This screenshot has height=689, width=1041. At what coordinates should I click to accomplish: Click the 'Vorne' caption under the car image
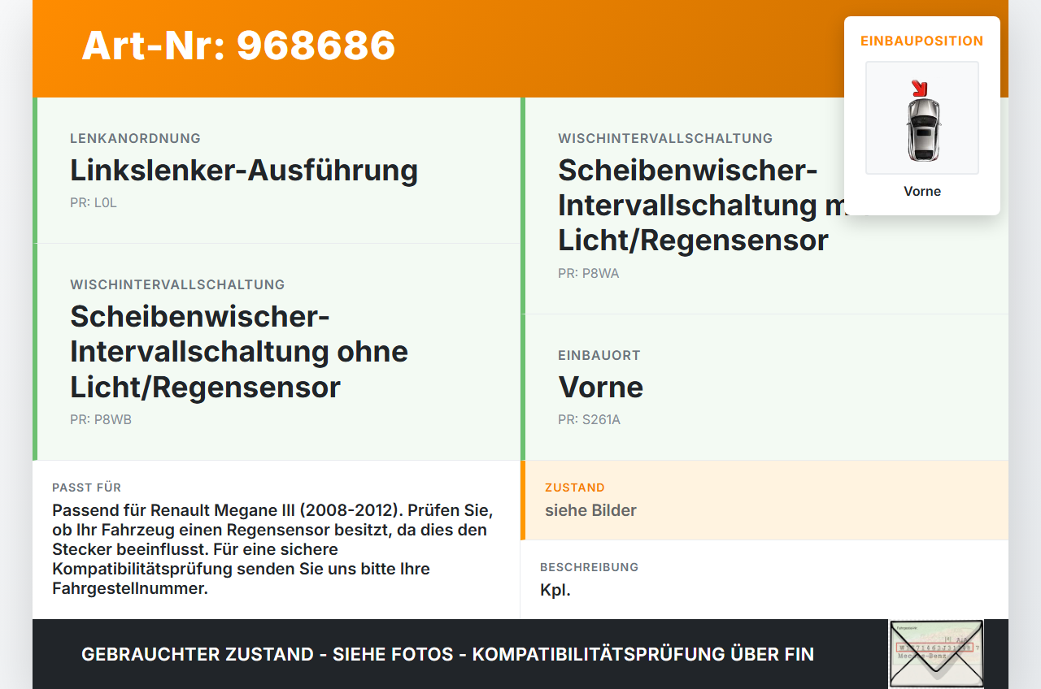[x=922, y=191]
